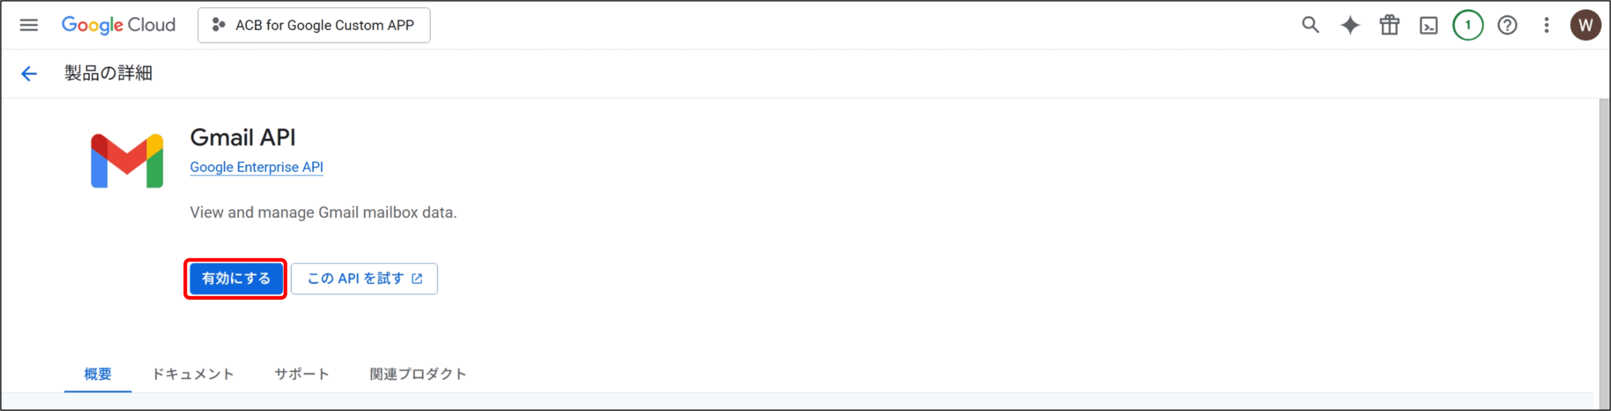Viewport: 1611px width, 411px height.
Task: Go back using the blue arrow
Action: click(29, 74)
